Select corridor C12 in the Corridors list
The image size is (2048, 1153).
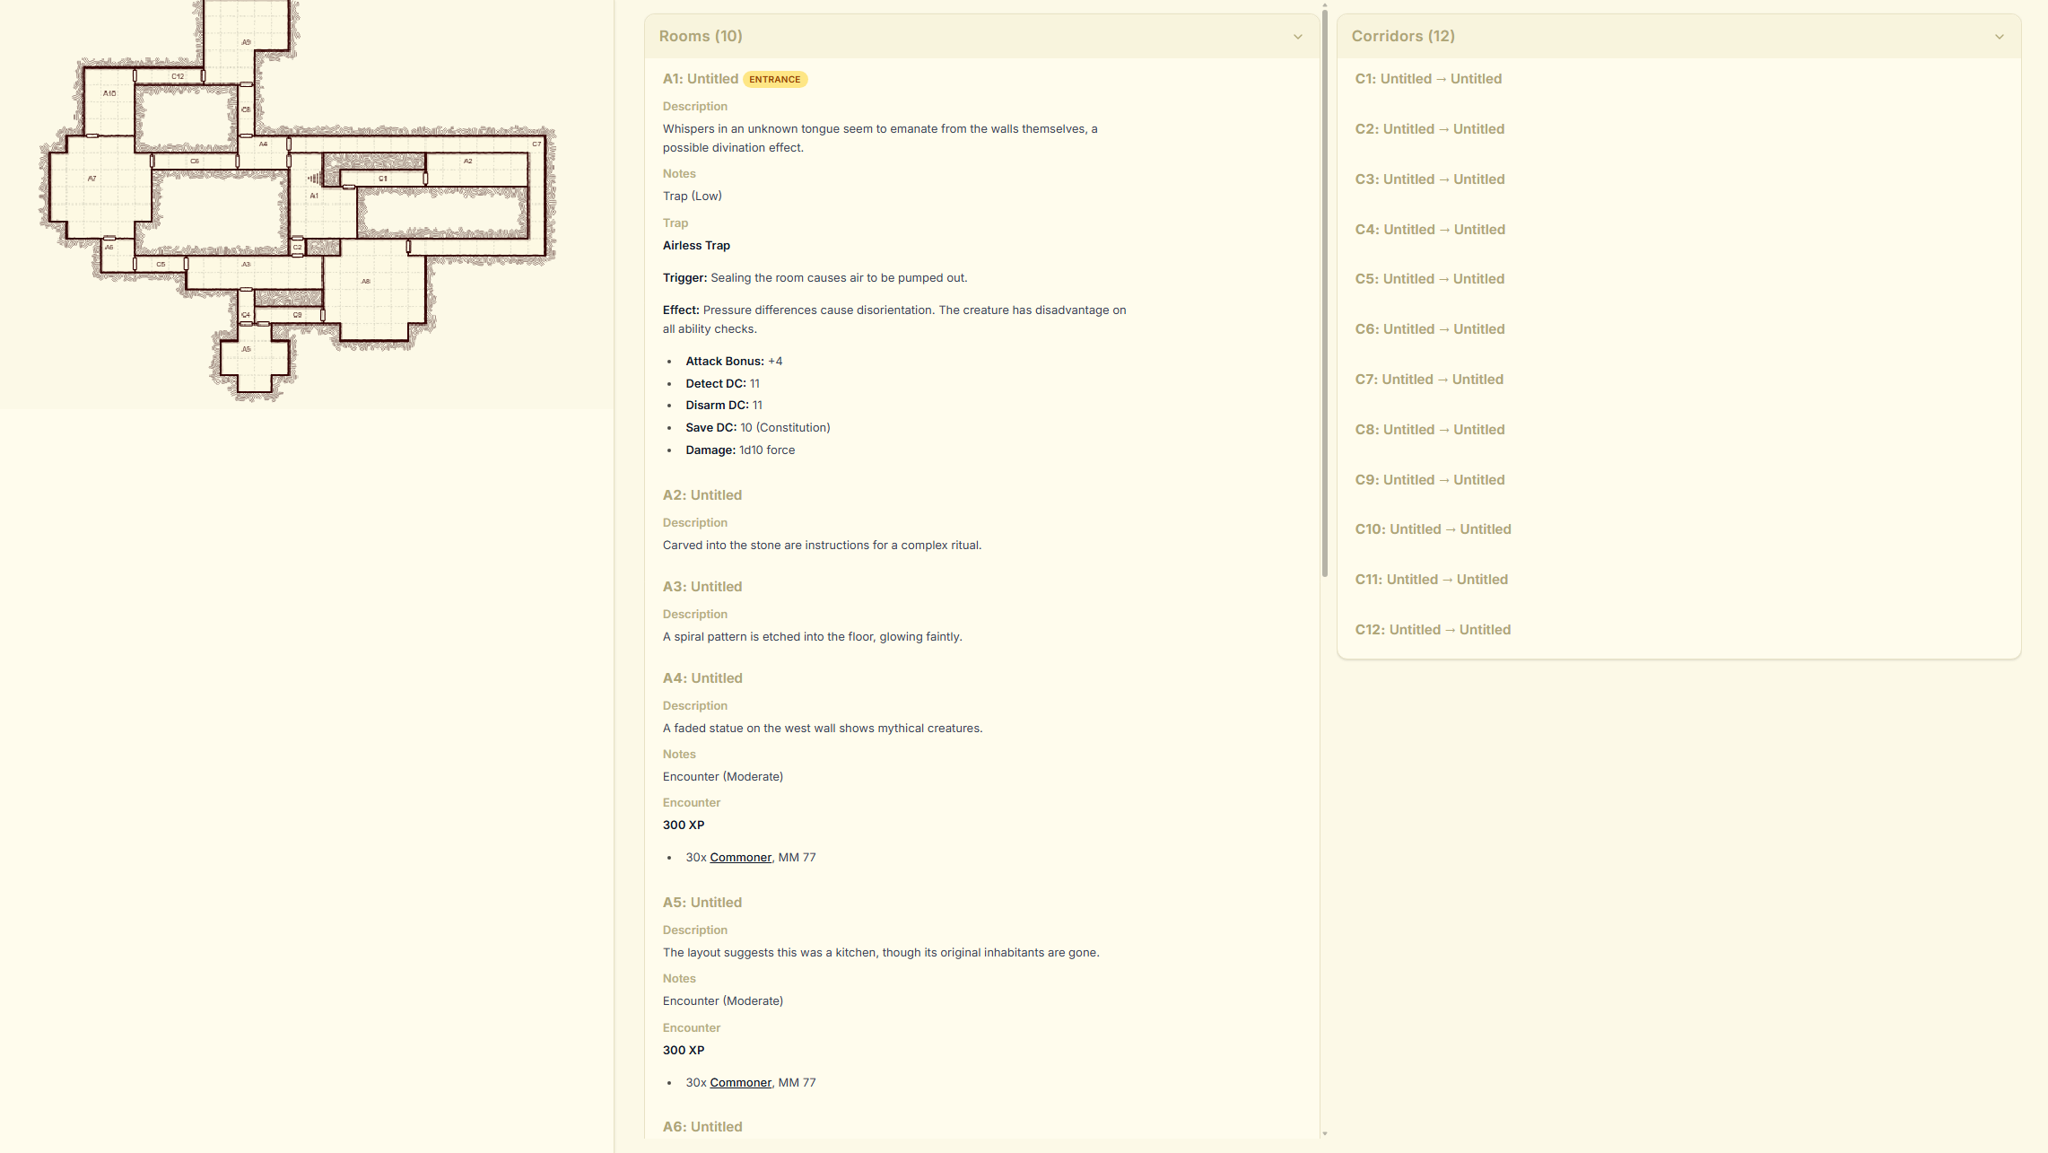point(1432,629)
